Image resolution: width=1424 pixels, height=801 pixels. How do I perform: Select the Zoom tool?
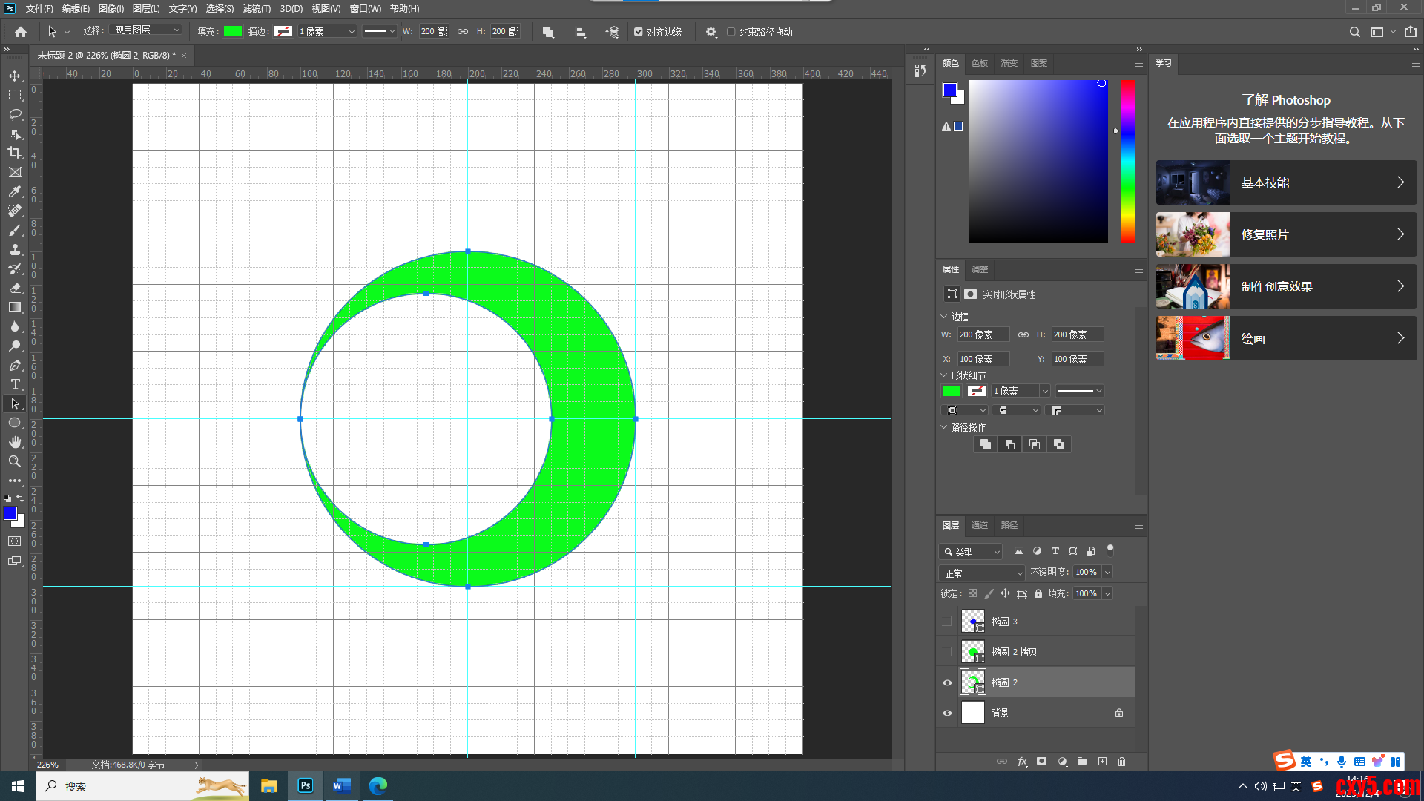point(15,461)
